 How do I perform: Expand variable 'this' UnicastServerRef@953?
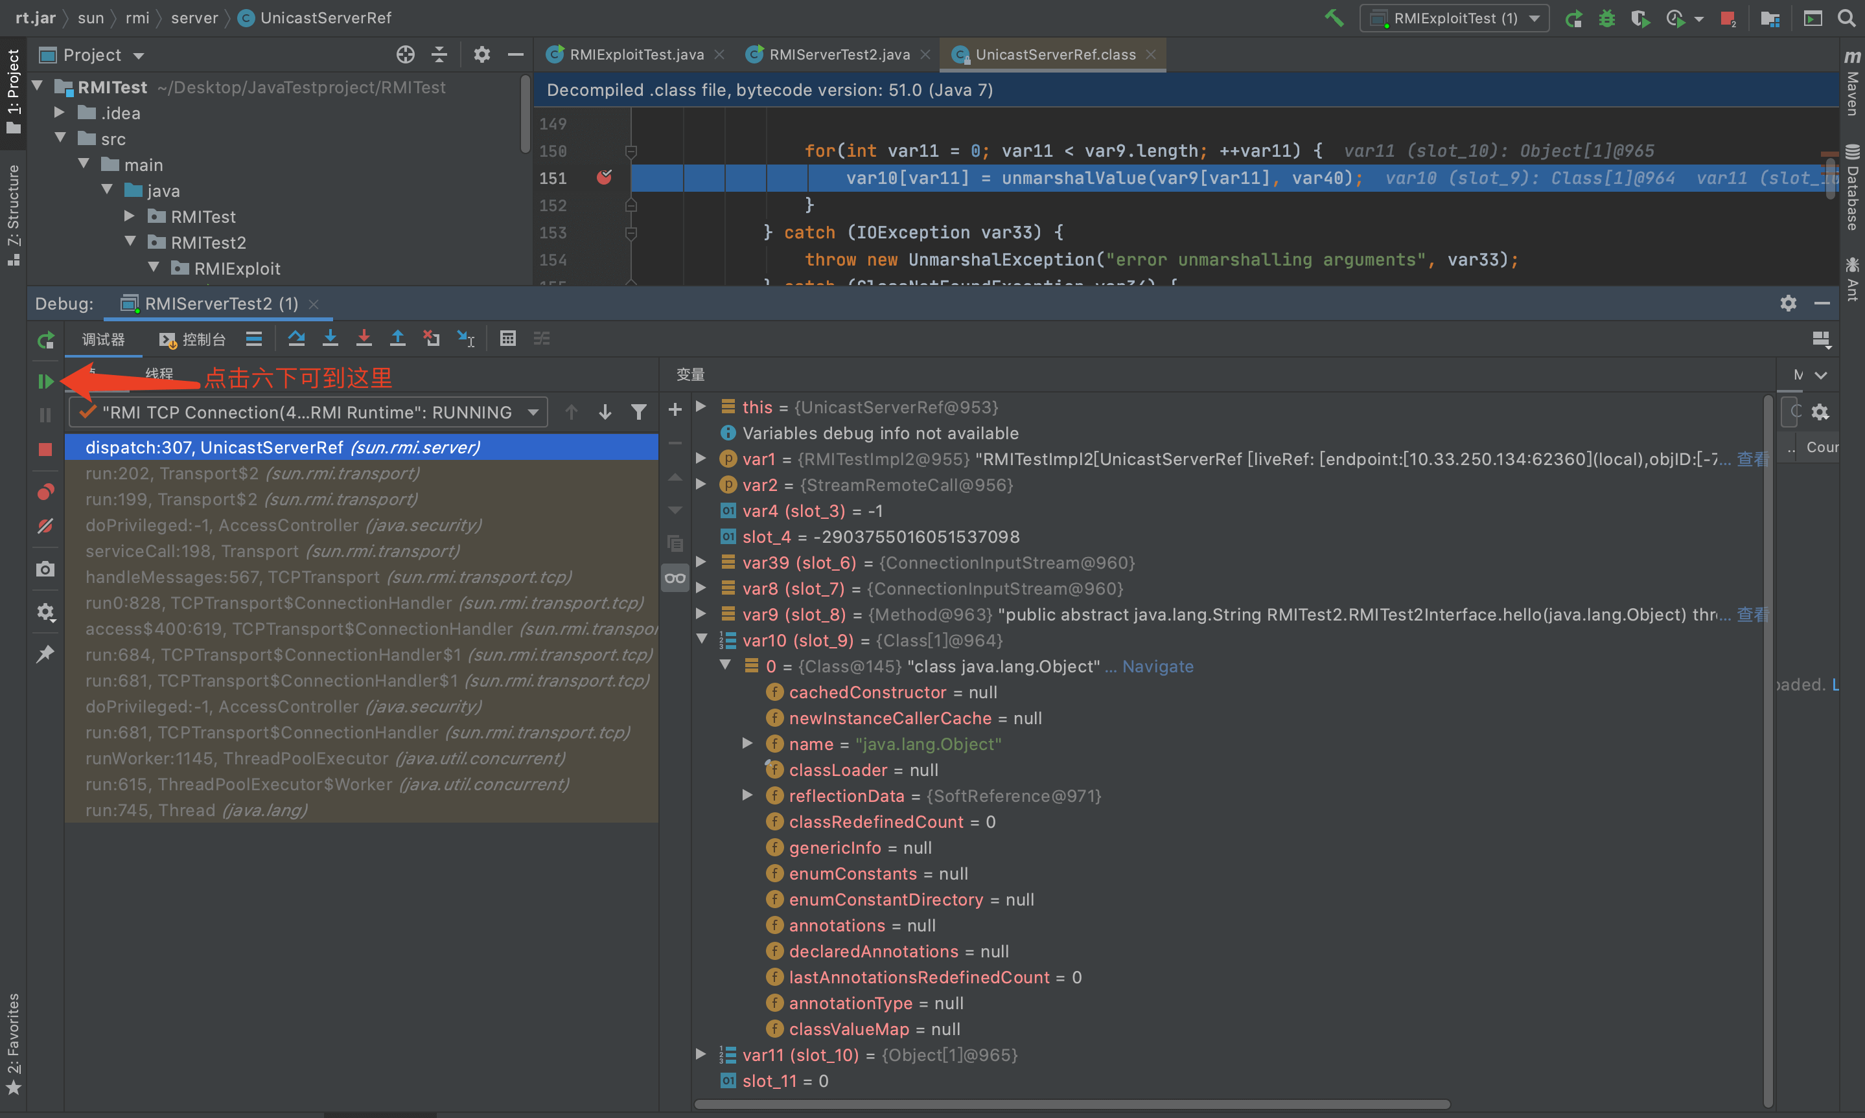tap(701, 407)
